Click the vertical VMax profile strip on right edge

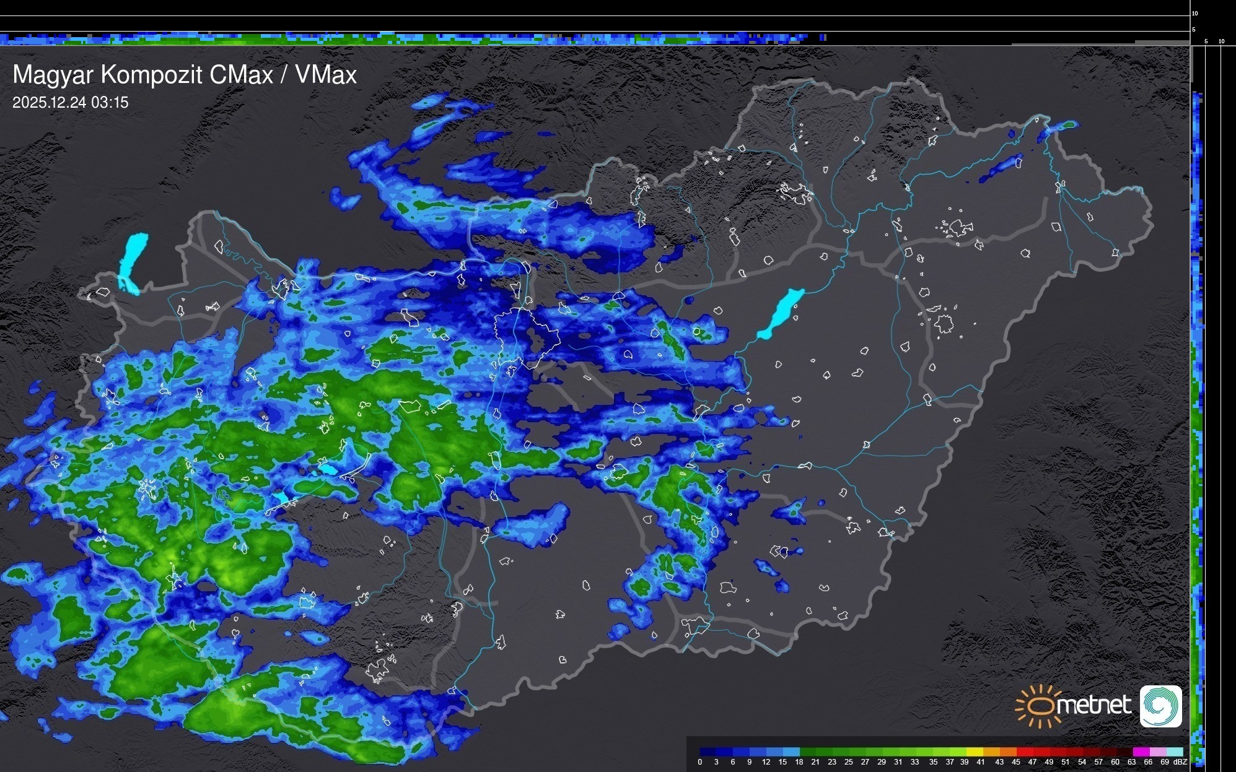pyautogui.click(x=1197, y=409)
